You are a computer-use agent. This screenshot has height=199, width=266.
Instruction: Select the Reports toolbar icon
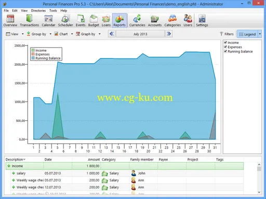coord(119,21)
